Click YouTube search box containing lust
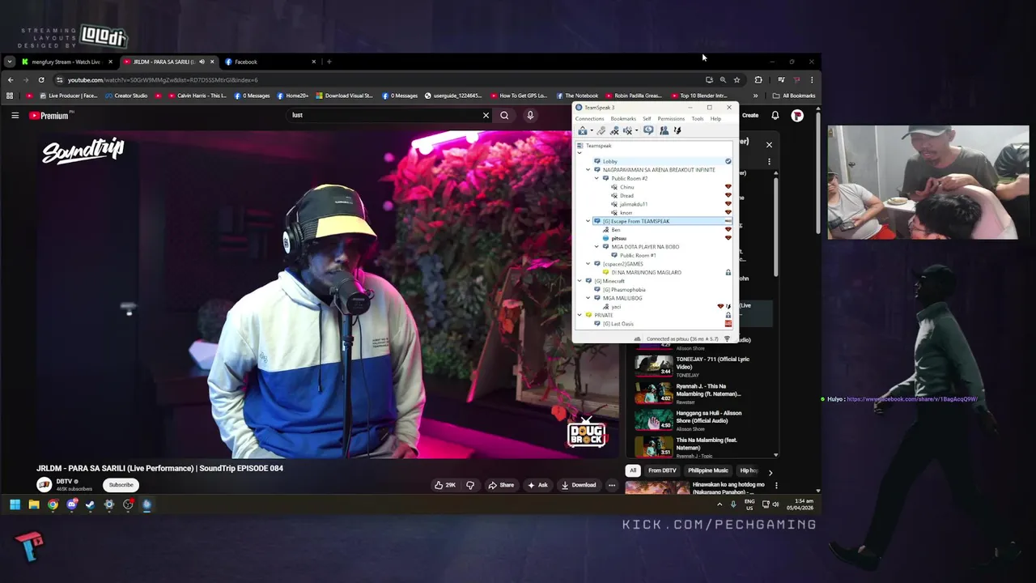1036x583 pixels. coord(384,115)
